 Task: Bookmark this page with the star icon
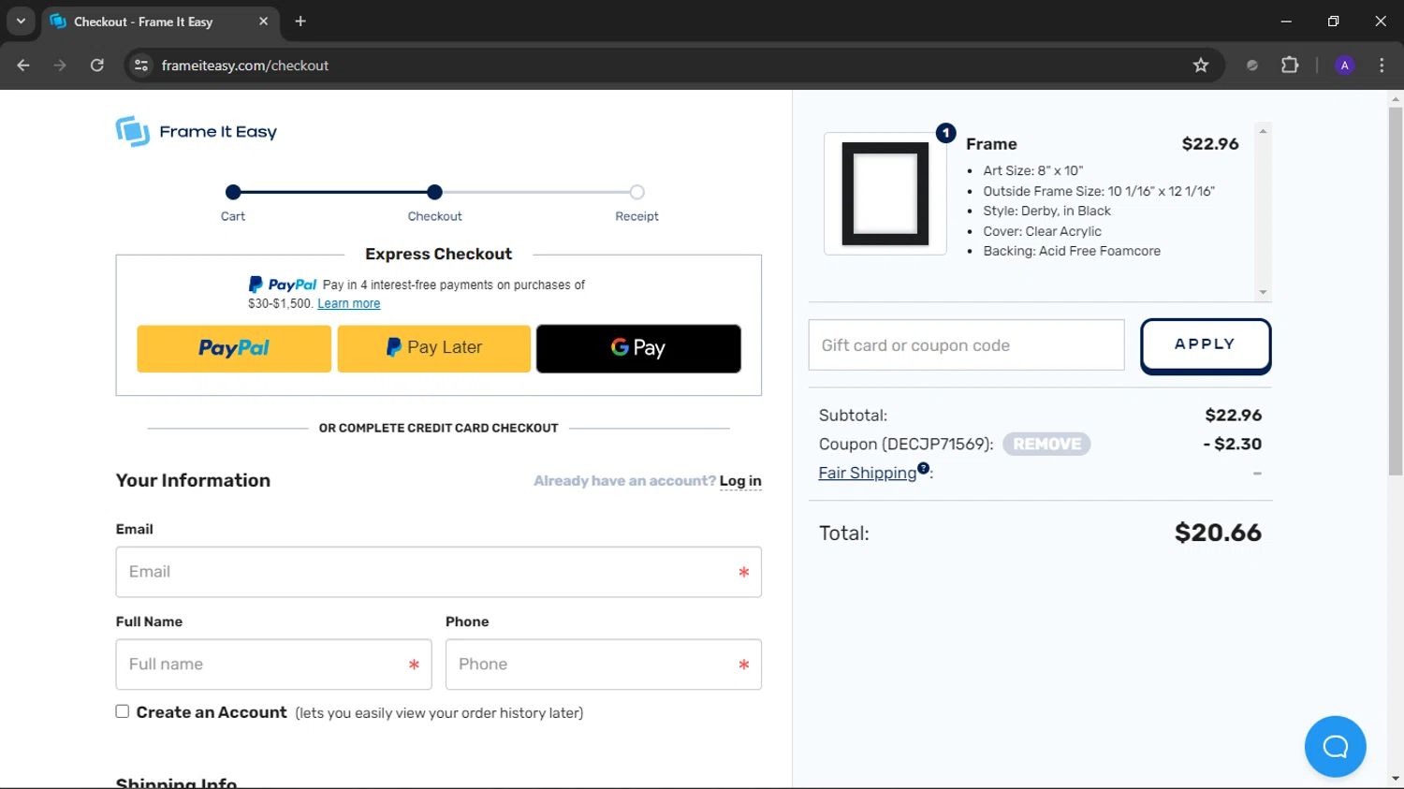[x=1201, y=66]
